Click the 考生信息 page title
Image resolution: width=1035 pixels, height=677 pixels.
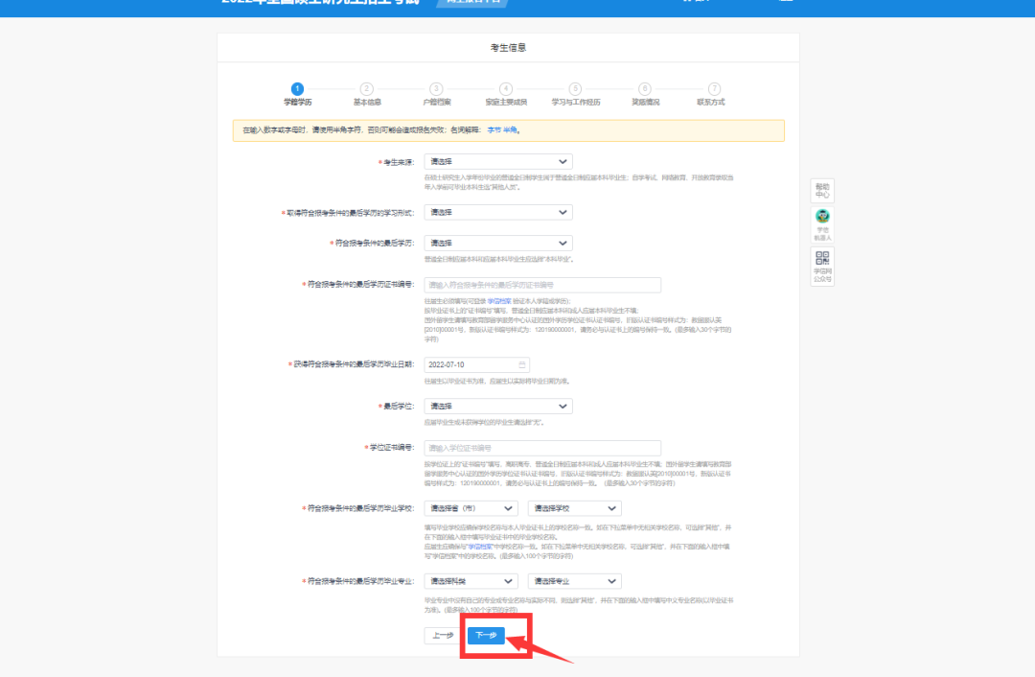508,48
